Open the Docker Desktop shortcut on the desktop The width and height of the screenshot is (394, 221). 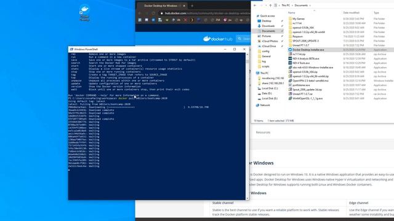point(84,12)
